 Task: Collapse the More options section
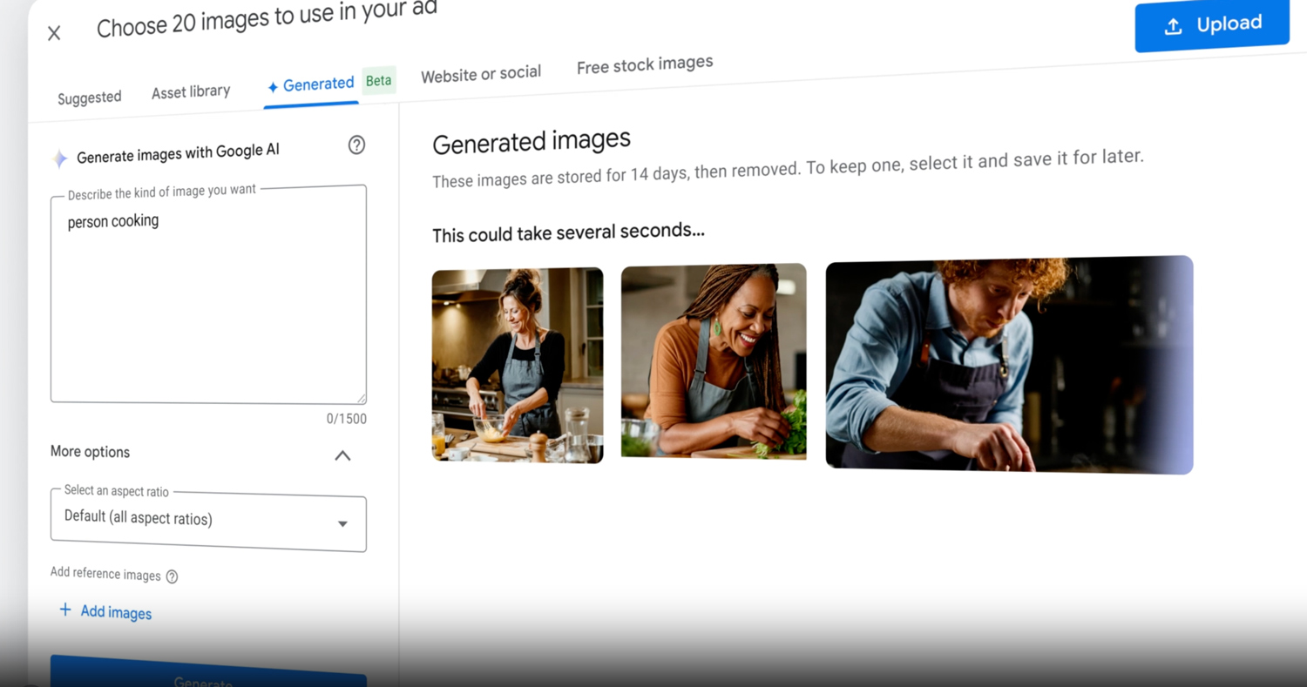click(x=342, y=455)
